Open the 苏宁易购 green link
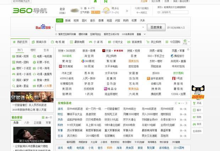The height and width of the screenshot is (151, 220). click(178, 73)
